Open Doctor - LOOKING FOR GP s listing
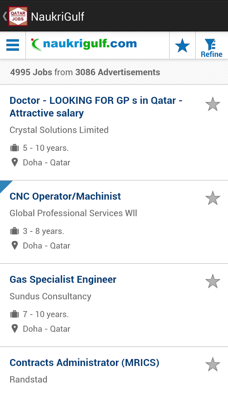228x393 pixels. tap(96, 107)
